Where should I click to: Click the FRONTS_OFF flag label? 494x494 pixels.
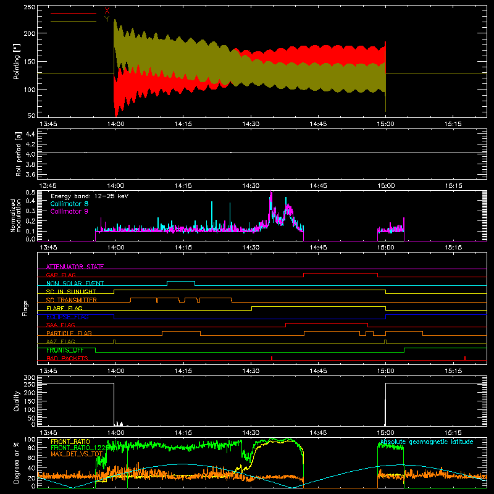pos(65,350)
